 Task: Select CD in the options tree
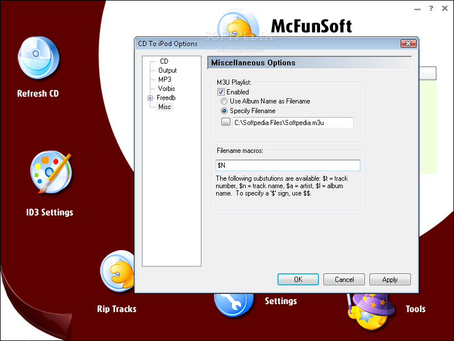click(164, 61)
